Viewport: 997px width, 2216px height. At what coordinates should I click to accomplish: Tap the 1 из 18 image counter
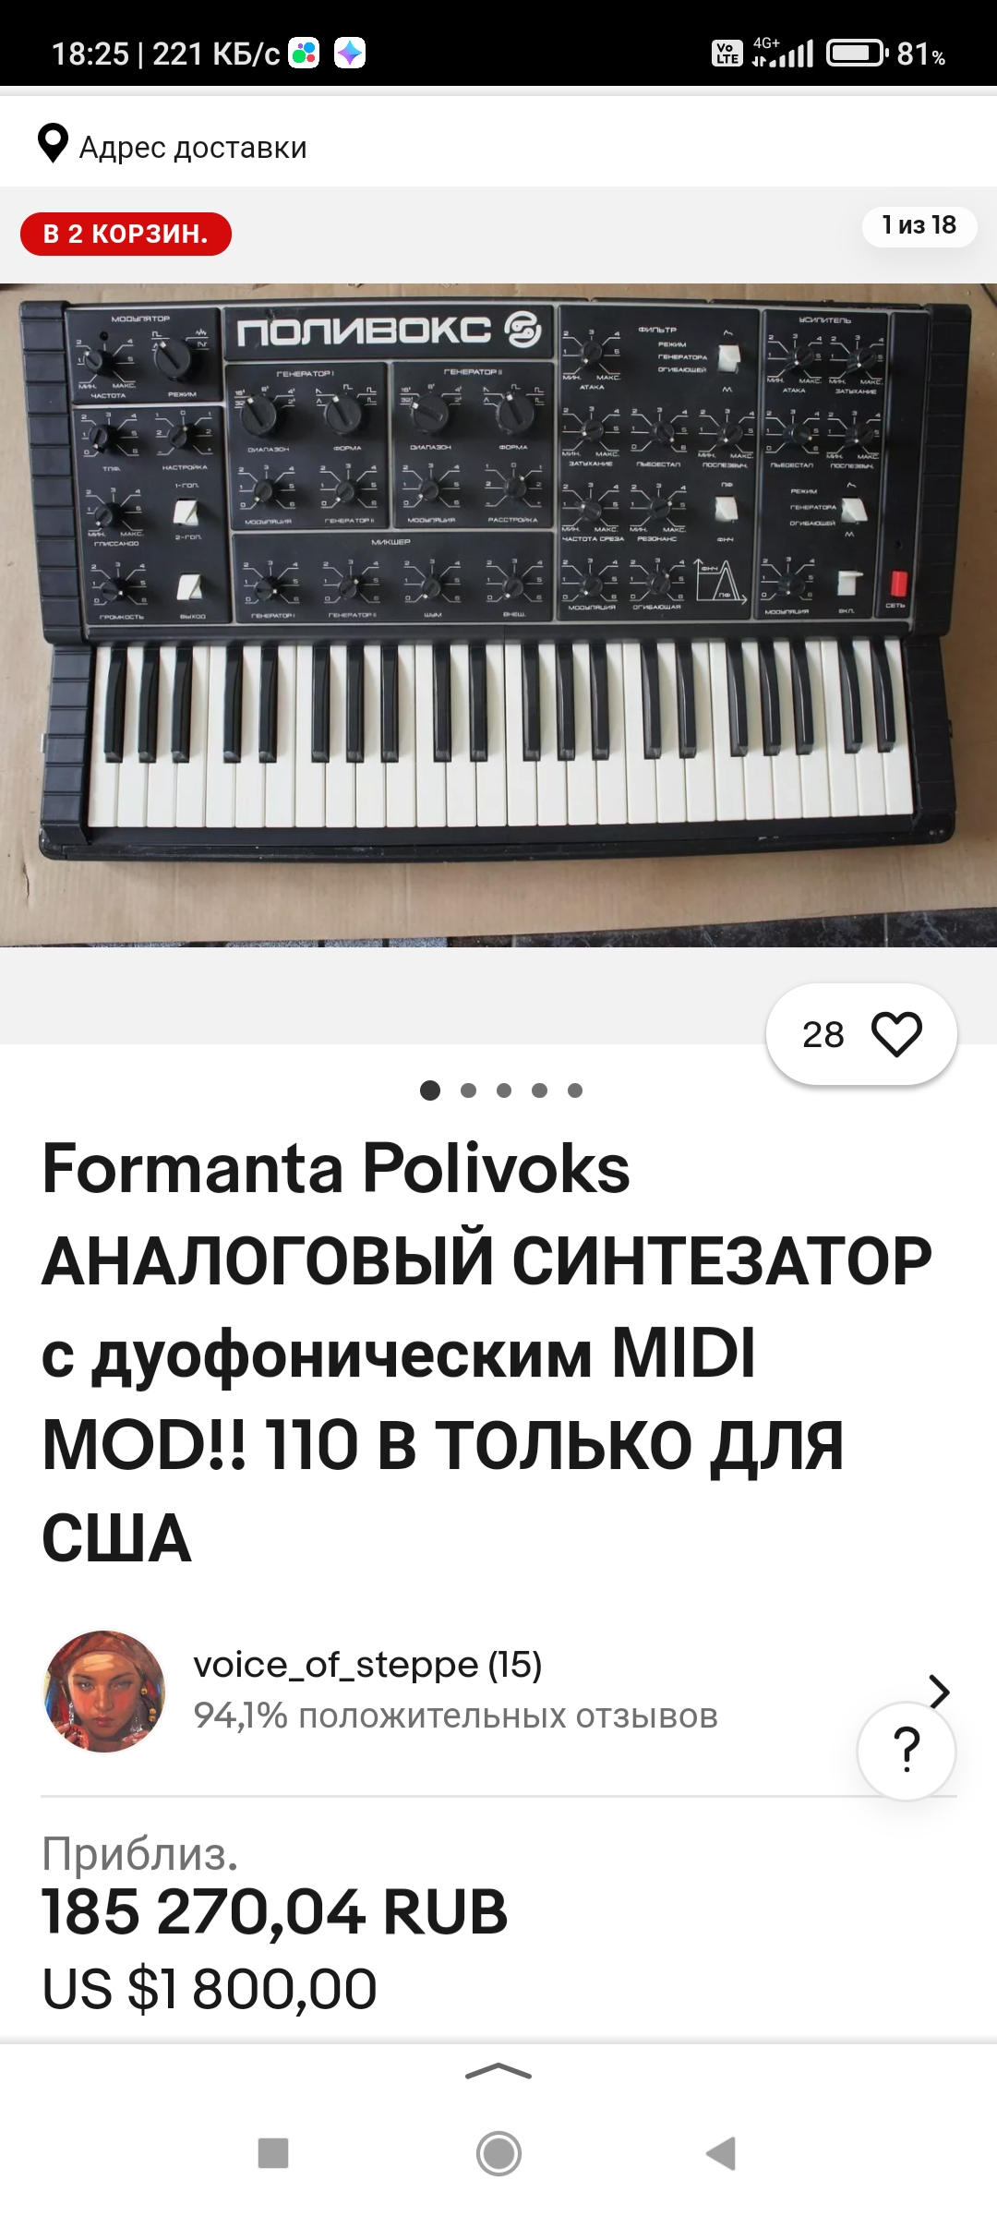tap(919, 225)
